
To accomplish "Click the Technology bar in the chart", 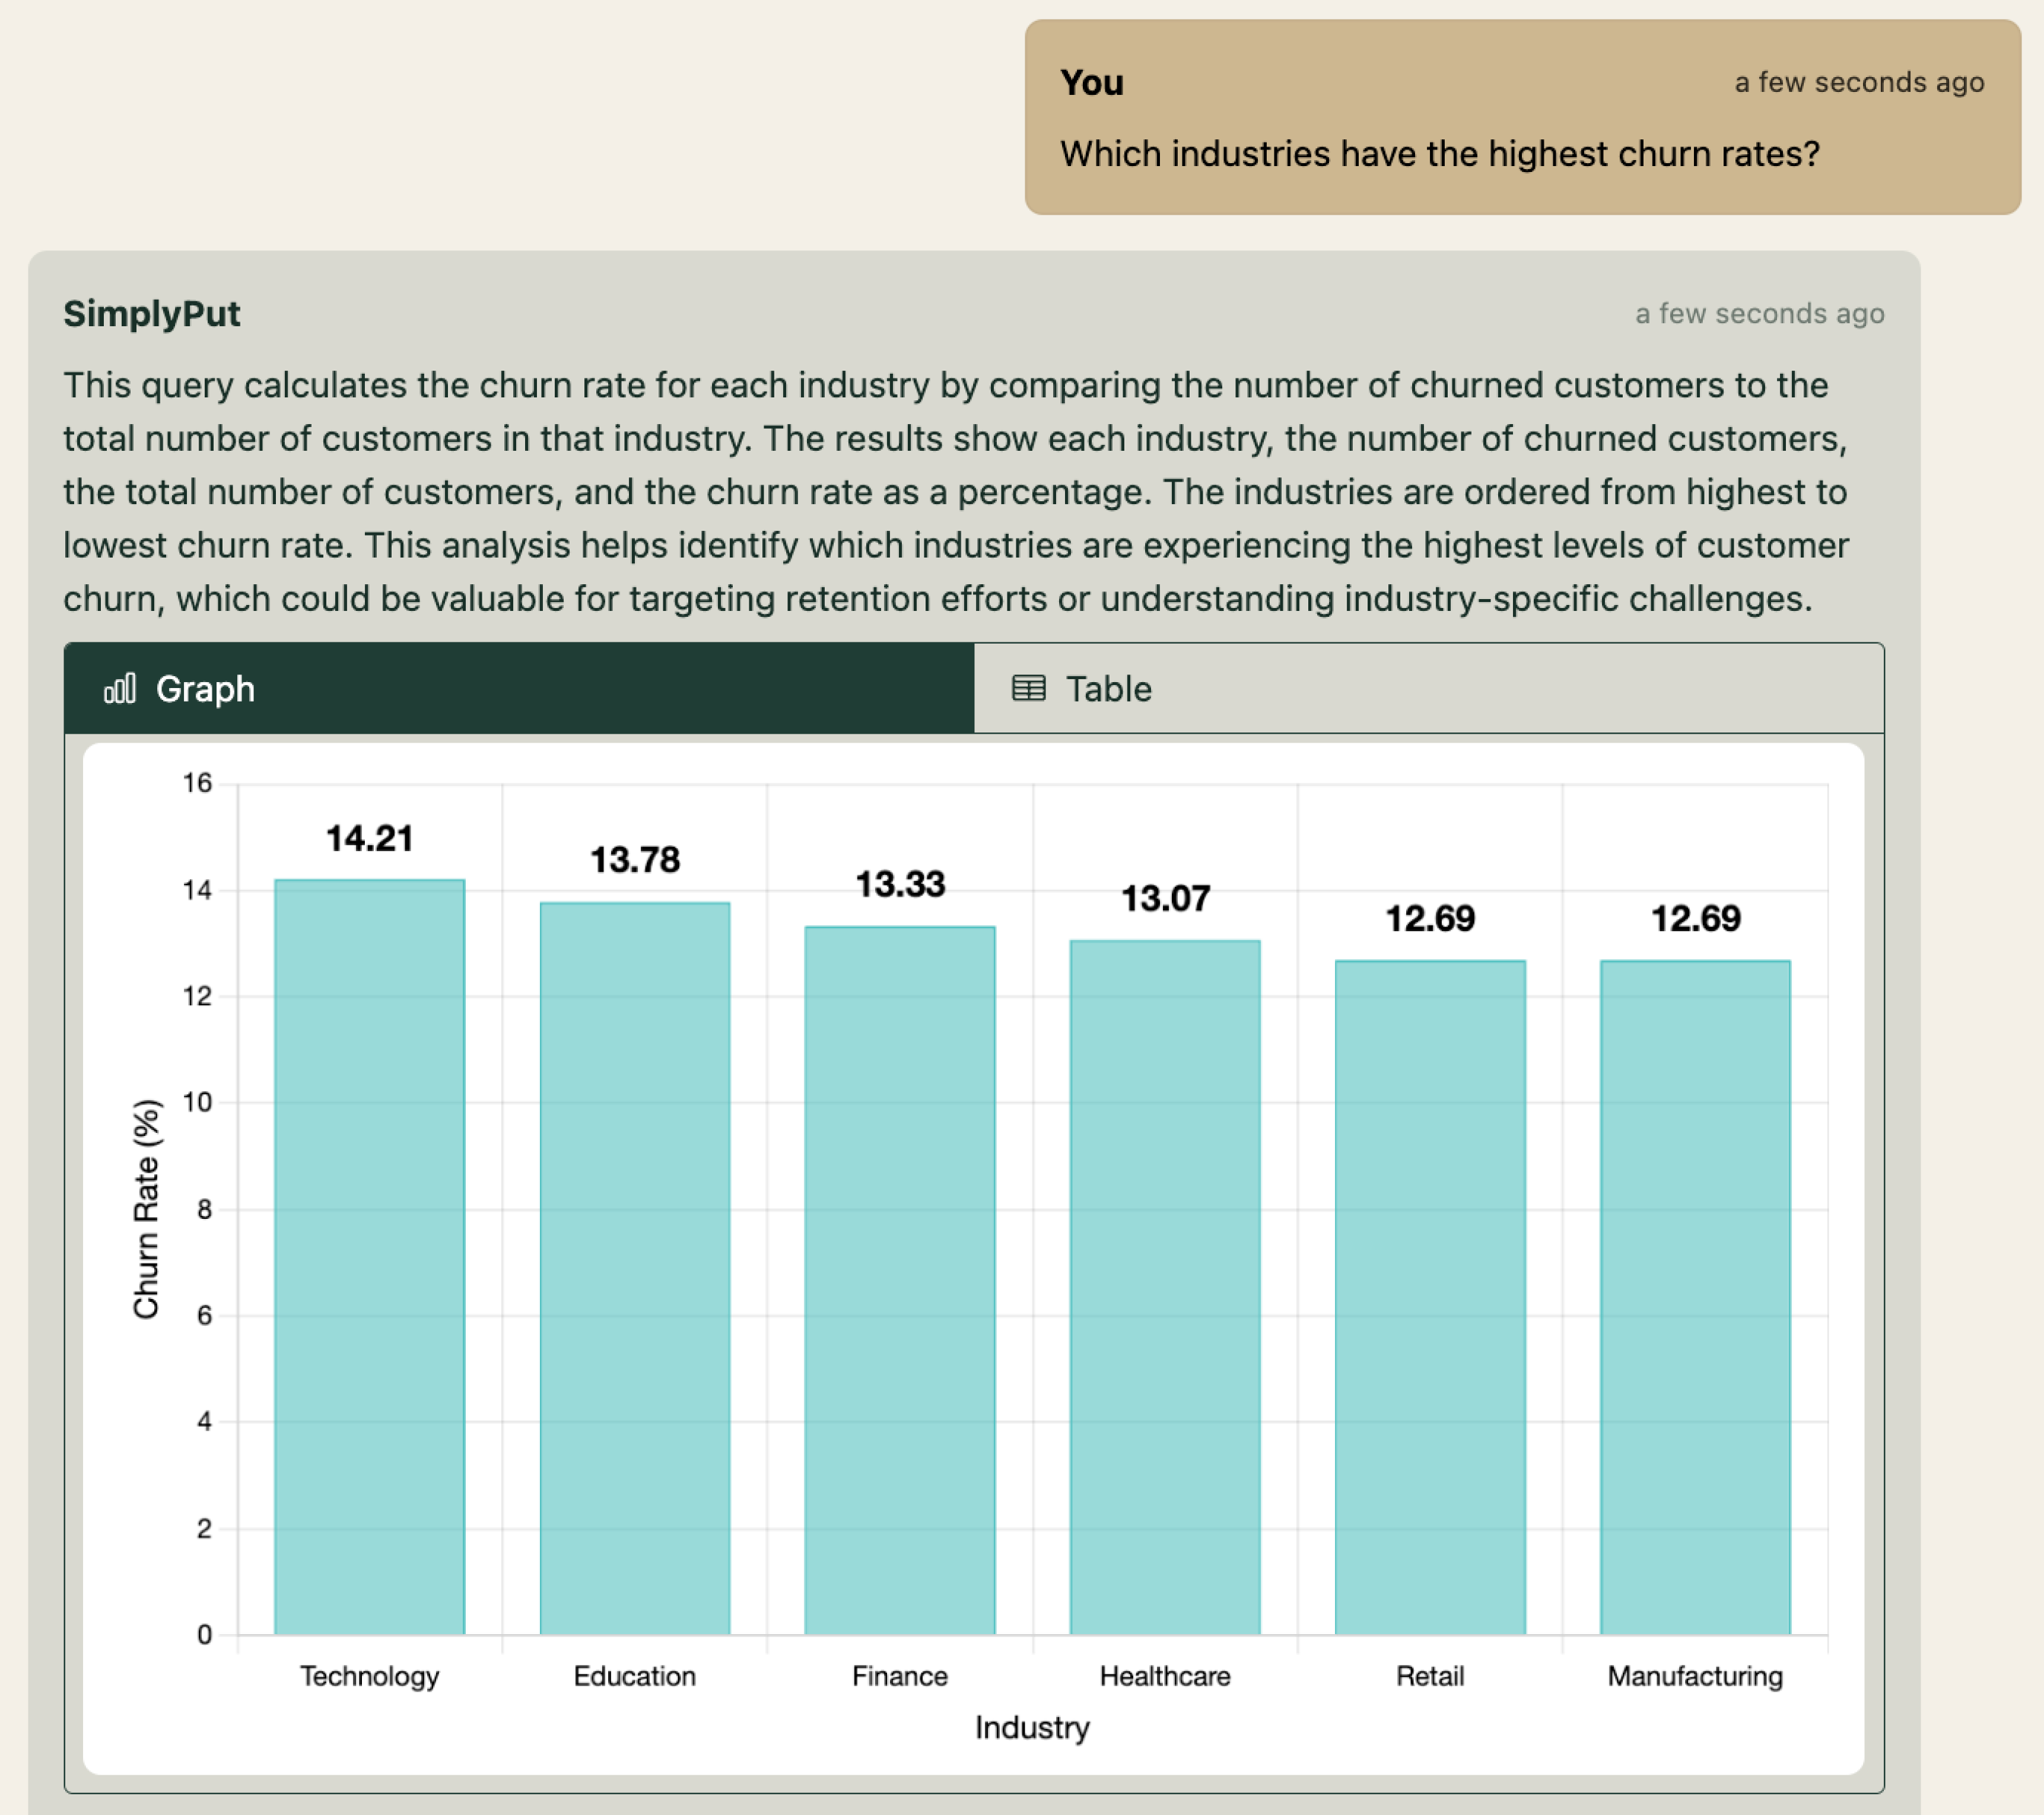I will pyautogui.click(x=370, y=1257).
